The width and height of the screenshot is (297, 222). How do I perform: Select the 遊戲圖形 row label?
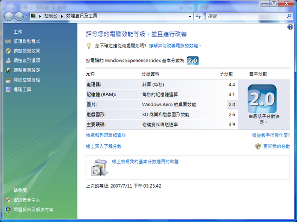pos(96,115)
